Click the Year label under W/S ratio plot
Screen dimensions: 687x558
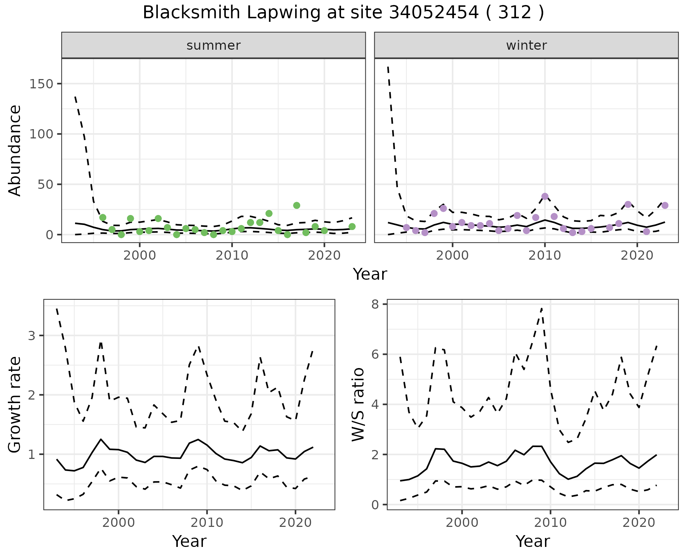pos(532,541)
